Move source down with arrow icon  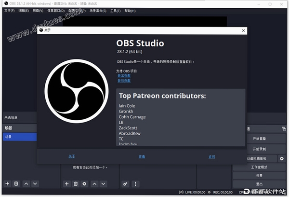pos(103,183)
